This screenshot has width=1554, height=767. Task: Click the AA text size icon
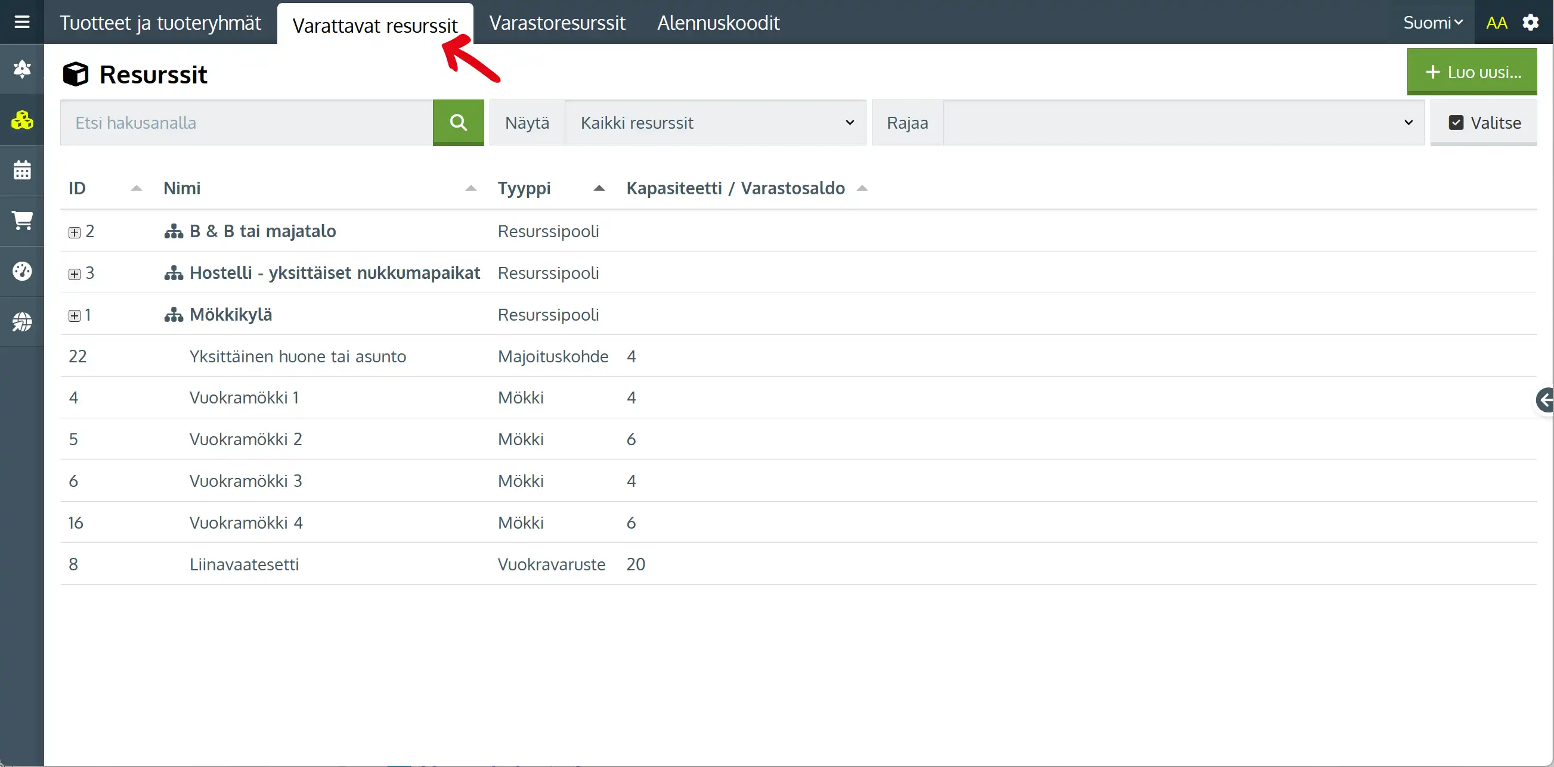point(1496,23)
